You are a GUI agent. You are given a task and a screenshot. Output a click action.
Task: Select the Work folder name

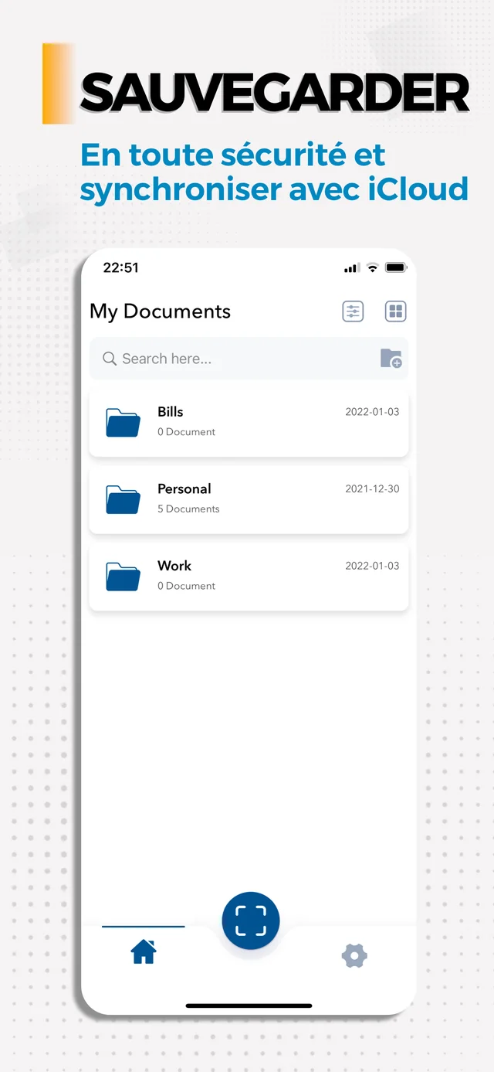click(174, 566)
